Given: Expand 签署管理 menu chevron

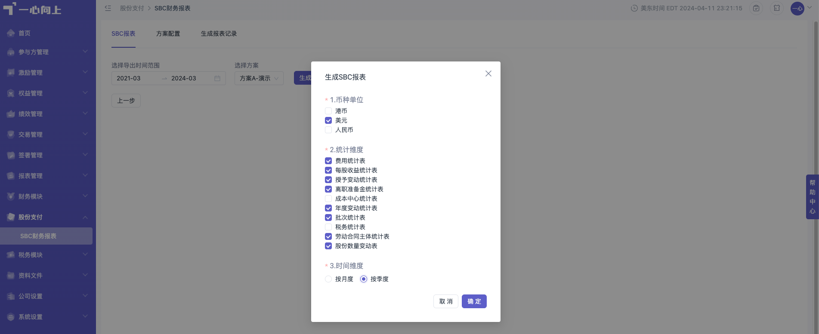Looking at the screenshot, I should click(85, 155).
